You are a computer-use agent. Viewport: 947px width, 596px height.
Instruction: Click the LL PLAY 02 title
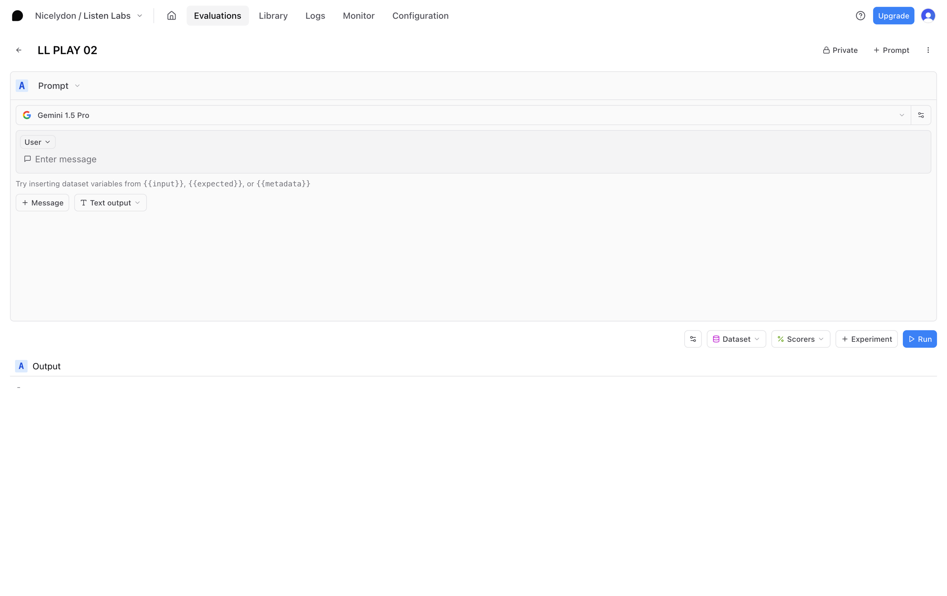tap(67, 50)
